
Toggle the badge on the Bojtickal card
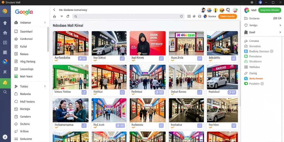pyautogui.click(x=232, y=92)
